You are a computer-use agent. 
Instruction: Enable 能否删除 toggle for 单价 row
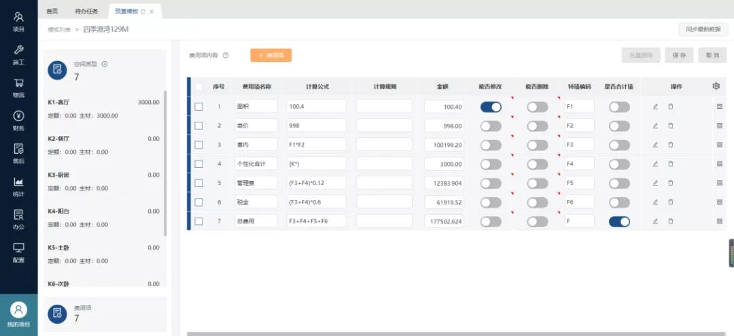point(537,126)
